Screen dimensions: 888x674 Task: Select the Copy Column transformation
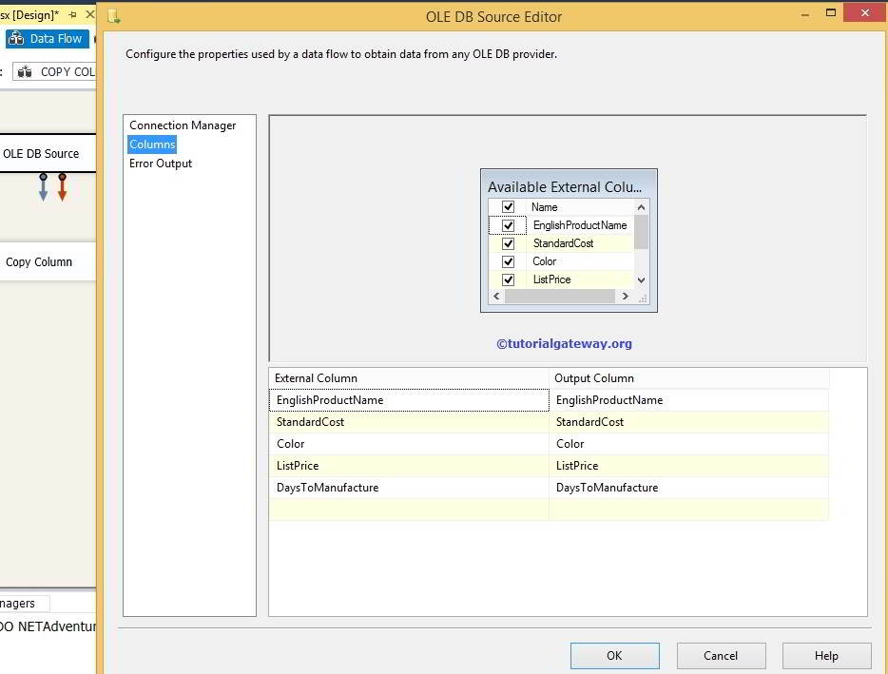click(x=41, y=261)
